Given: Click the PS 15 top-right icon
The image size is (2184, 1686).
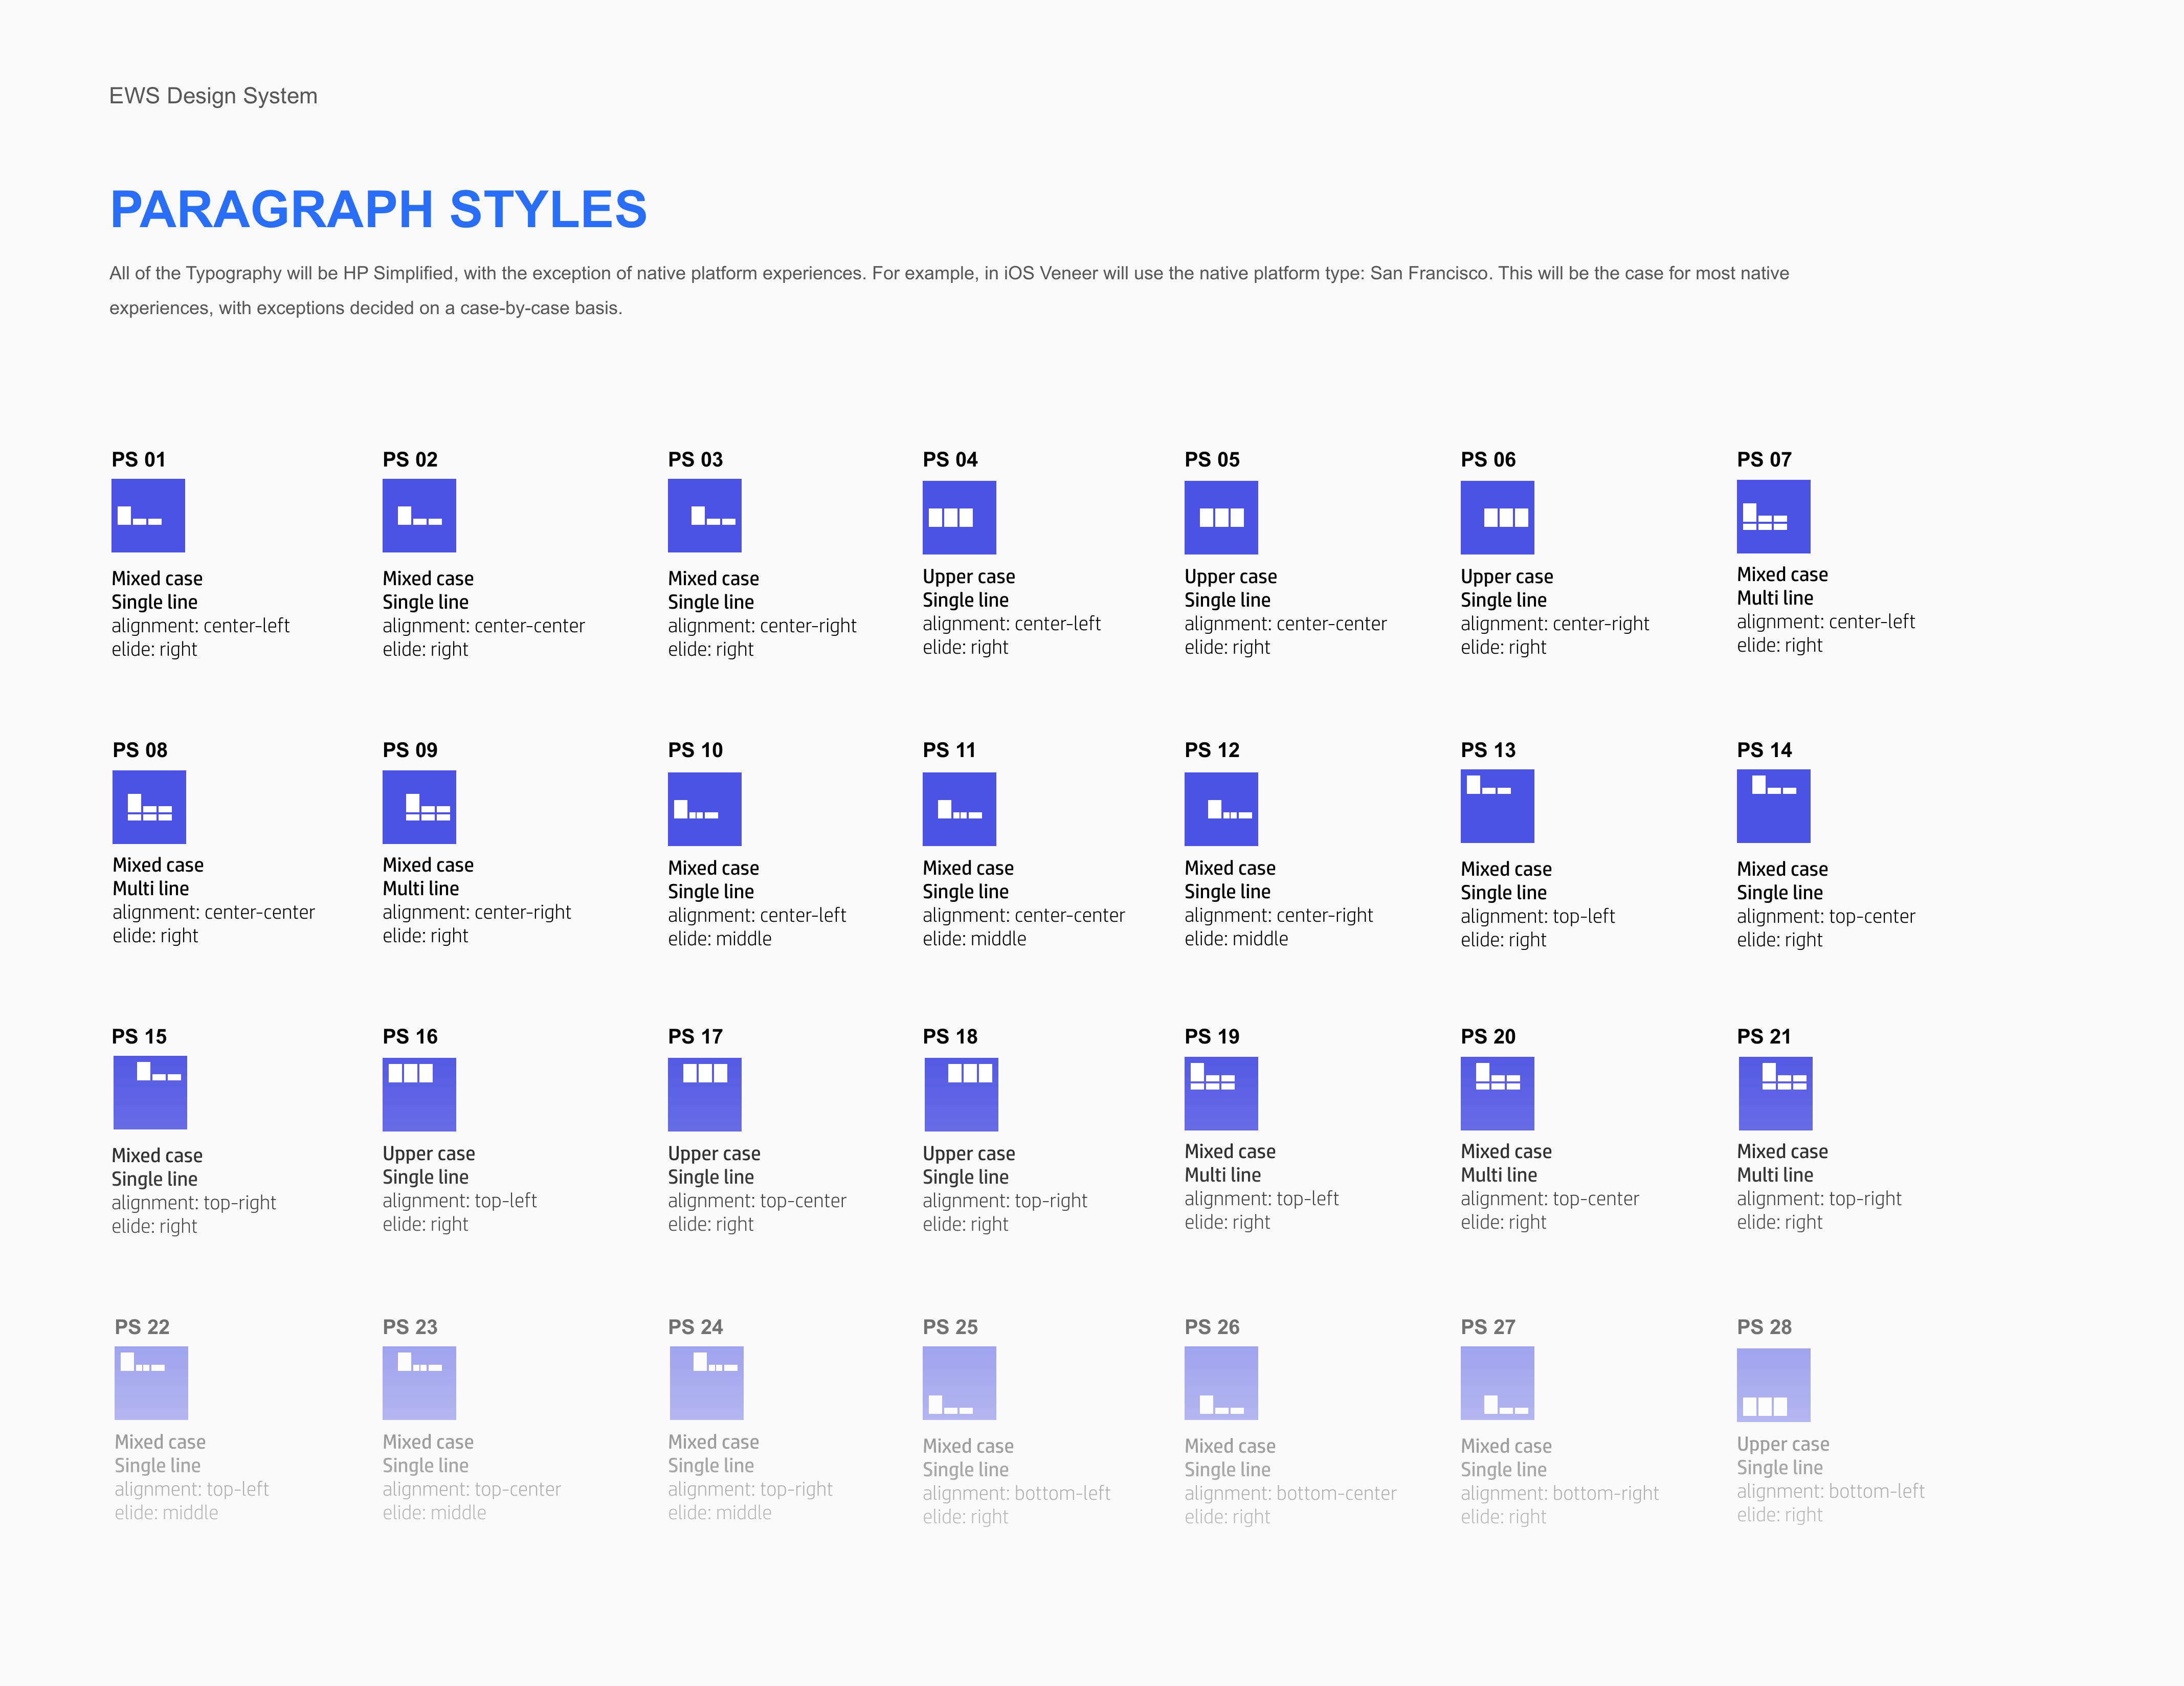Looking at the screenshot, I should tap(150, 1093).
